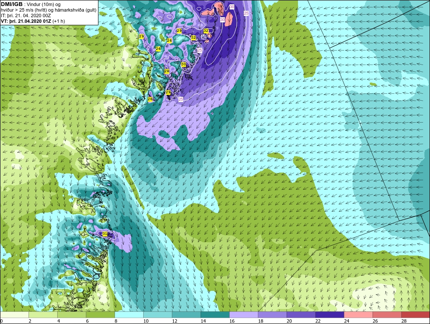Click the scale value 20
430x324 pixels.
tap(289, 321)
